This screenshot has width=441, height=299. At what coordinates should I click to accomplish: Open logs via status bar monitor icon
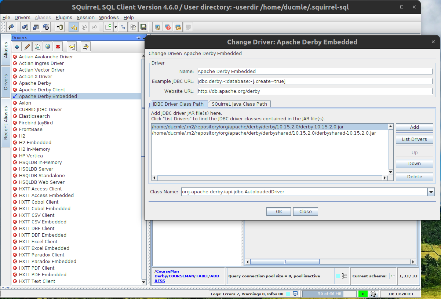pos(295,294)
